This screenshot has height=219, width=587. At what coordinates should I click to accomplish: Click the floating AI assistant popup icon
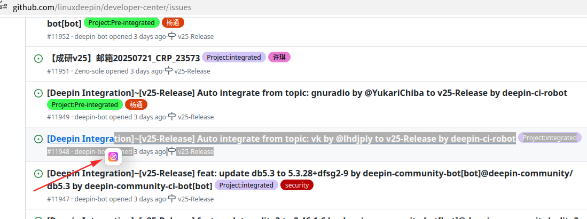[x=113, y=157]
